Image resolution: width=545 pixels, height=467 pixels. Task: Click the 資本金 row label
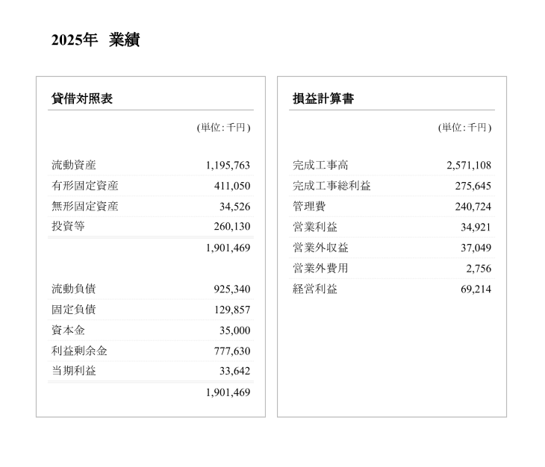68,330
